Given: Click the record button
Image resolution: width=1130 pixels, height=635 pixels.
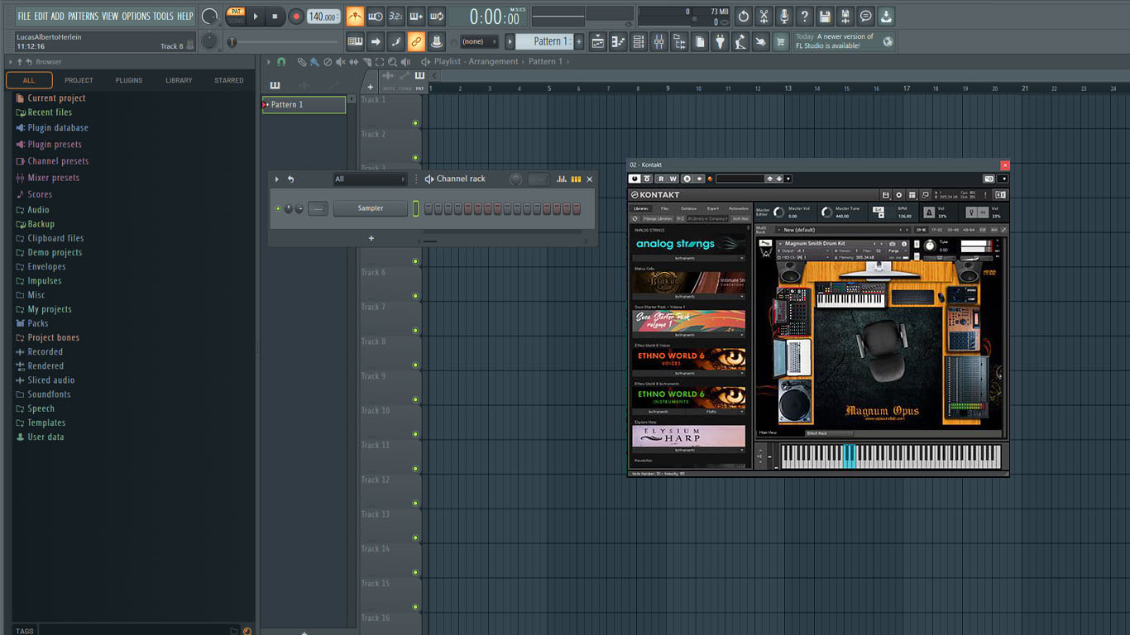Looking at the screenshot, I should [x=296, y=17].
